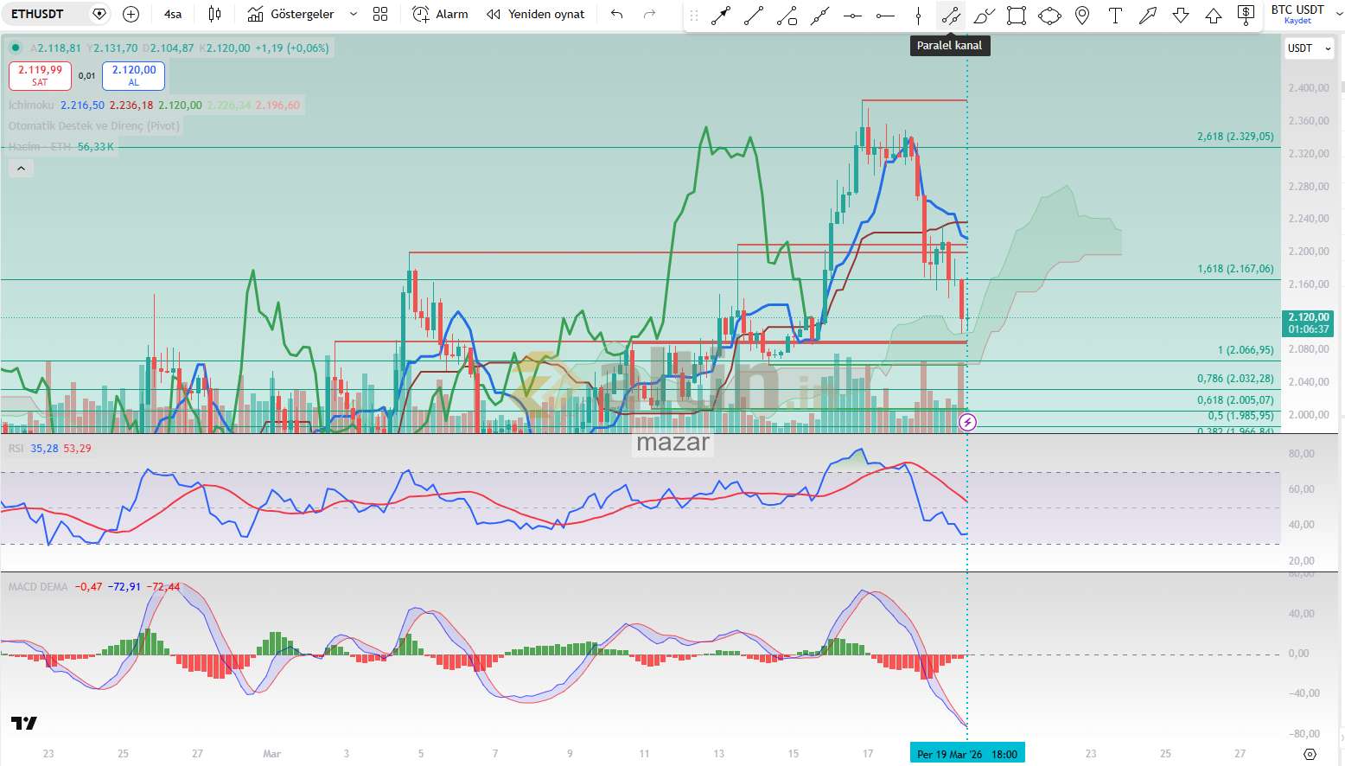The image size is (1345, 766).
Task: Pick the text tool in drawing toolbar
Action: [1115, 15]
